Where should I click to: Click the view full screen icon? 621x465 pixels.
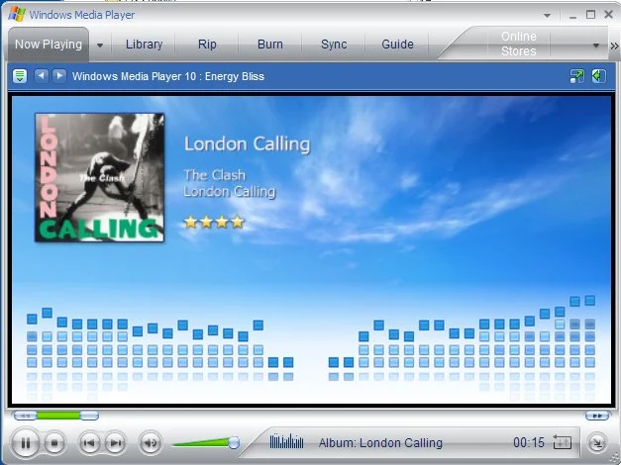coord(577,76)
